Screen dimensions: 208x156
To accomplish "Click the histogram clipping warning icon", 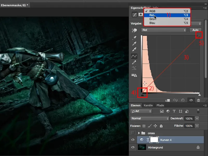I will coord(134,75).
